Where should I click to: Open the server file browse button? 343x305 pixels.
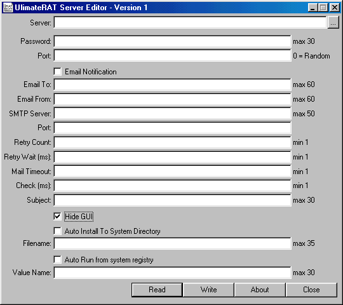click(x=333, y=22)
